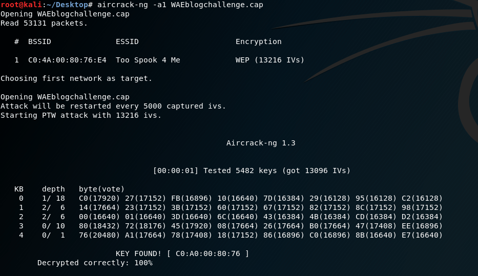Click the Aircrack-ng 1.3 title text
Image resolution: width=478 pixels, height=276 pixels.
[261, 143]
